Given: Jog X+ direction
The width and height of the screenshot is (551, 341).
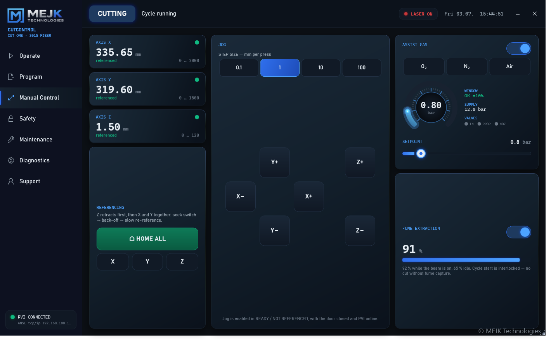Looking at the screenshot, I should [x=309, y=196].
